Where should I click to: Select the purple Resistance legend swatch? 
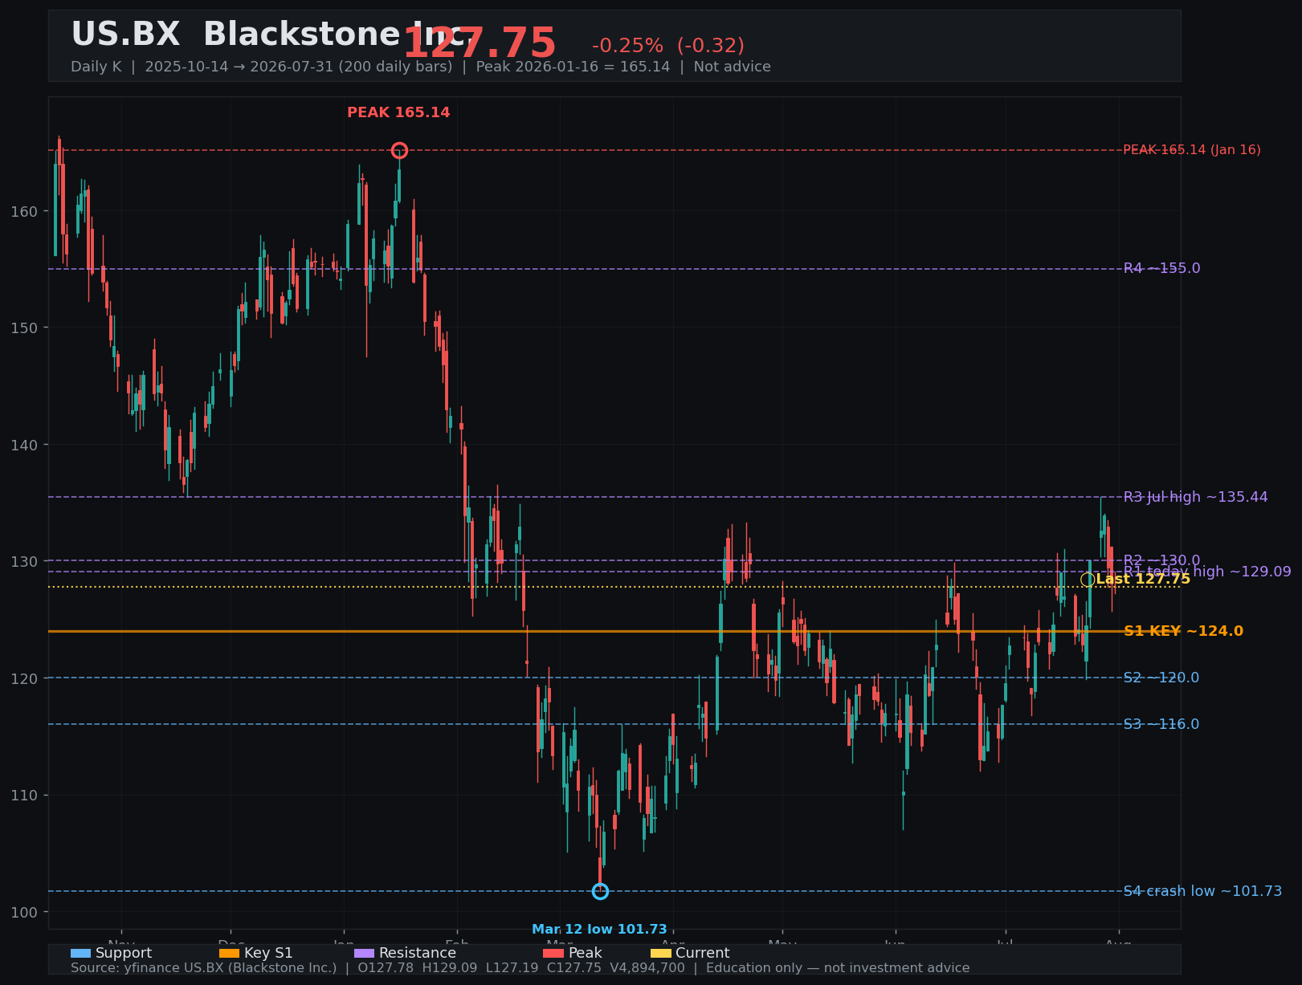tap(364, 953)
